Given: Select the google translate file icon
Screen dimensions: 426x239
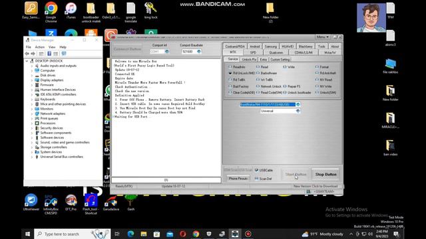Looking at the screenshot, I should (x=130, y=12).
